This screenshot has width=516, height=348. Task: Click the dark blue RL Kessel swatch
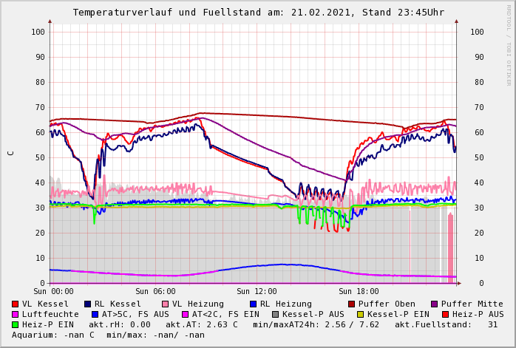88,304
